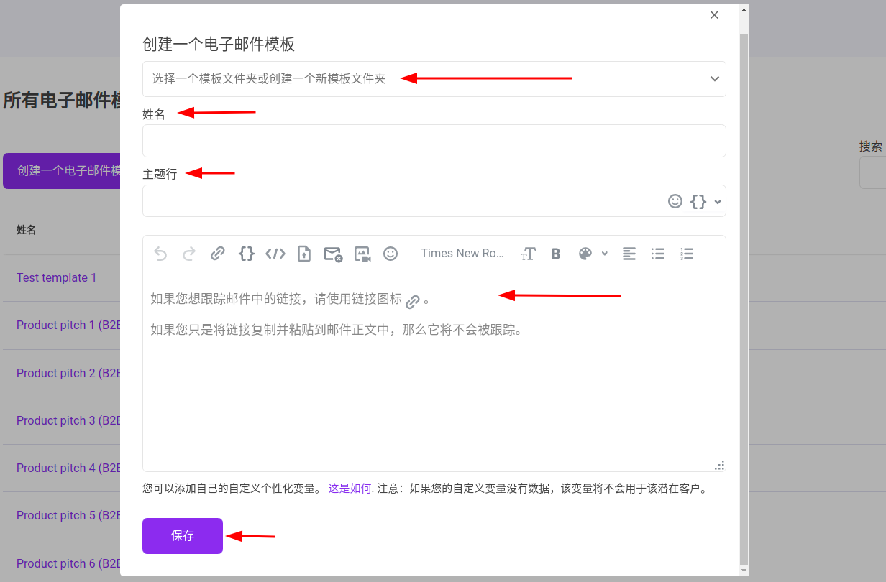This screenshot has height=582, width=886.
Task: Undo the last edit in the editor
Action: (160, 254)
